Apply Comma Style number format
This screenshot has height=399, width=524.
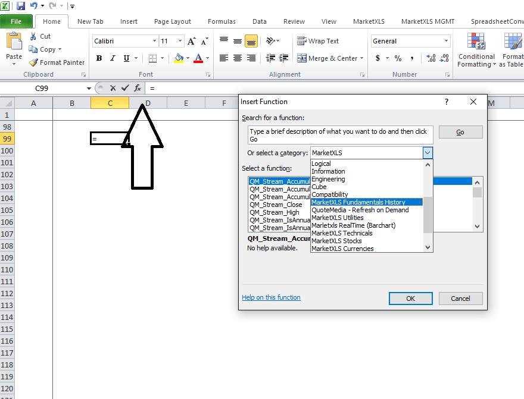click(x=412, y=58)
